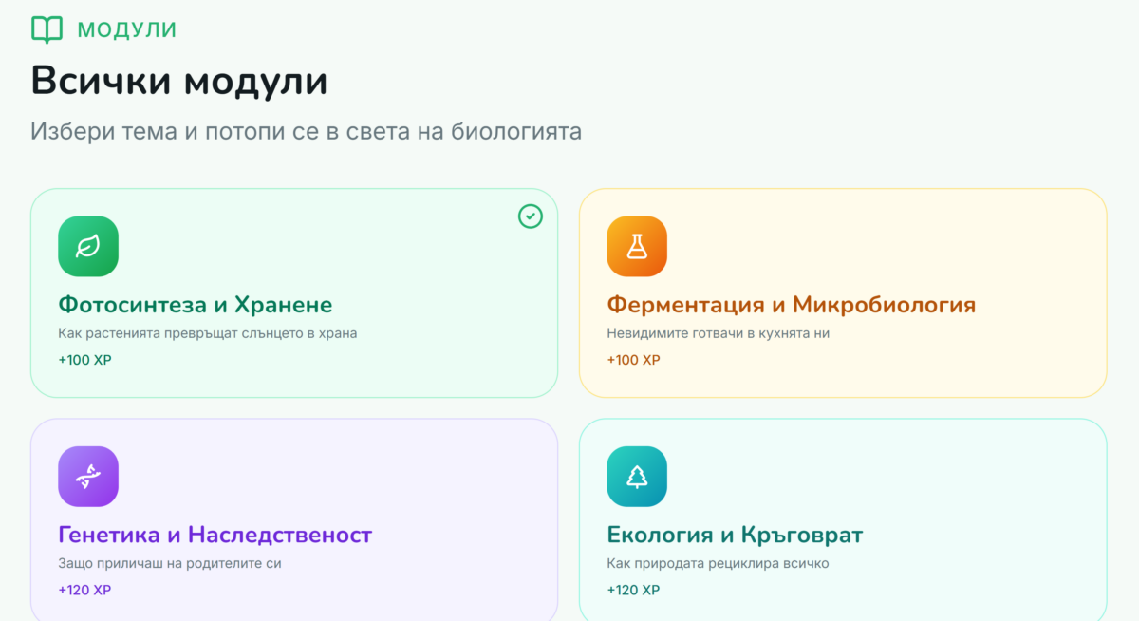
Task: Click the completed checkmark on the Фотосинтеза card
Action: (x=531, y=216)
